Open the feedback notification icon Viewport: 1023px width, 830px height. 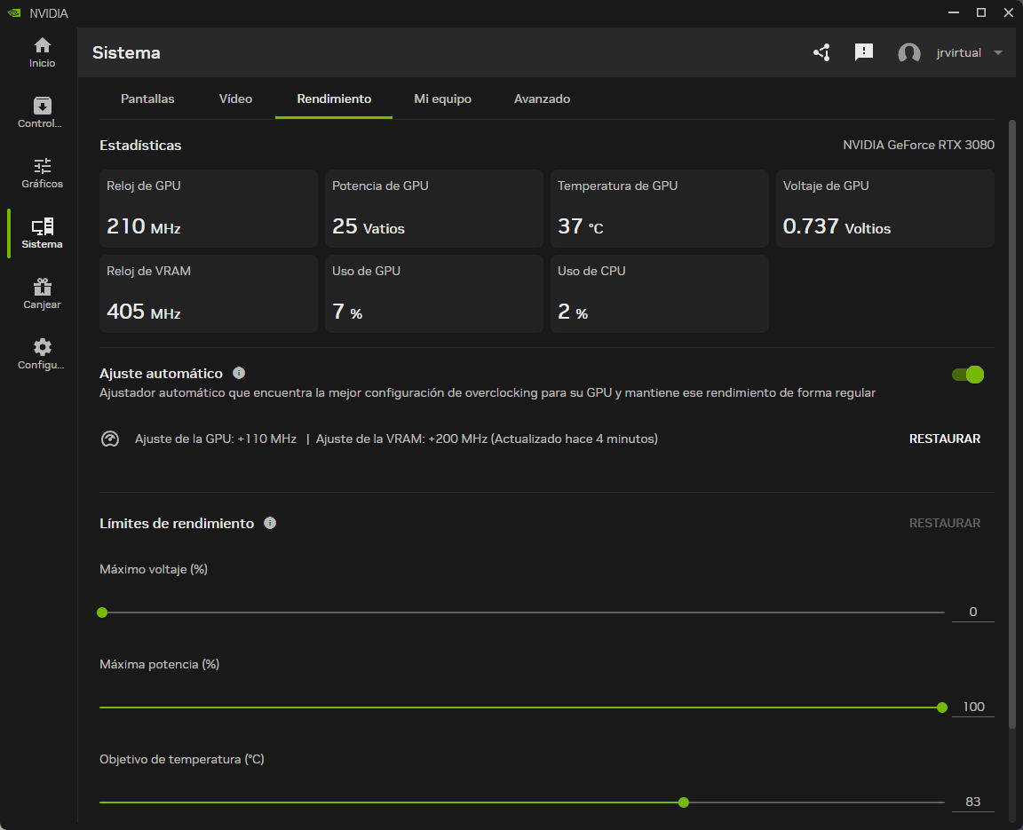[863, 52]
